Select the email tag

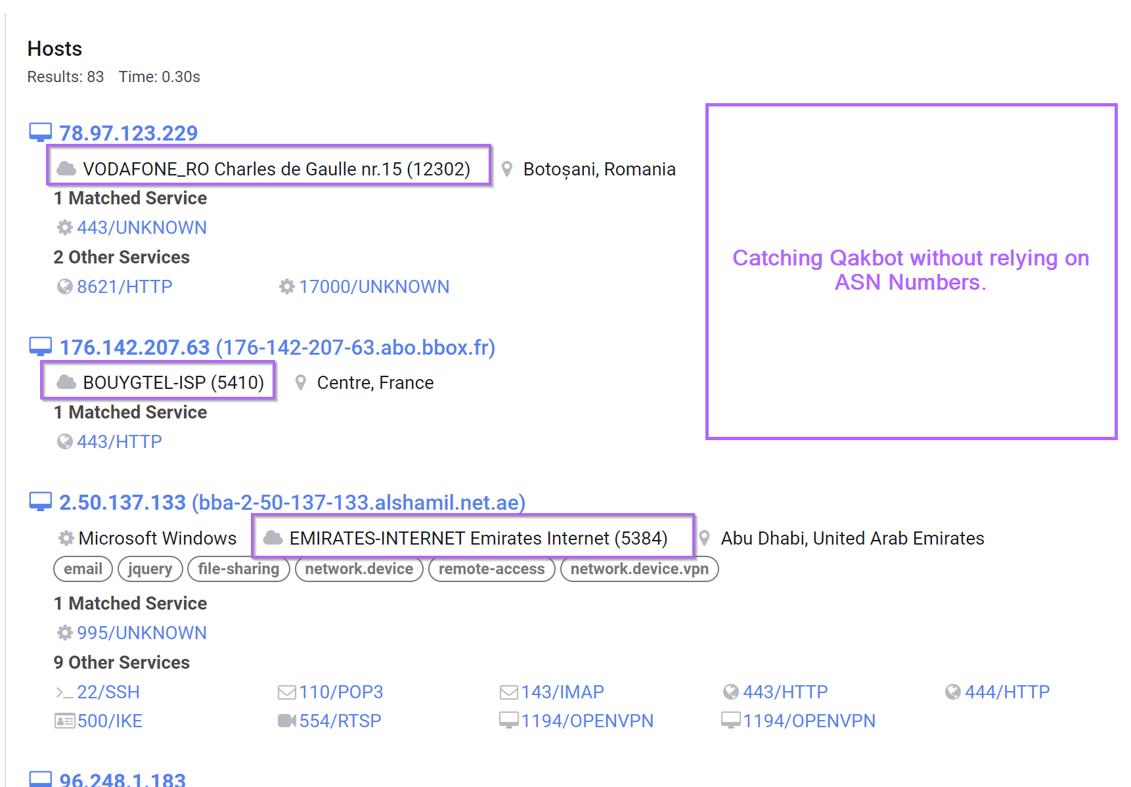pos(83,569)
